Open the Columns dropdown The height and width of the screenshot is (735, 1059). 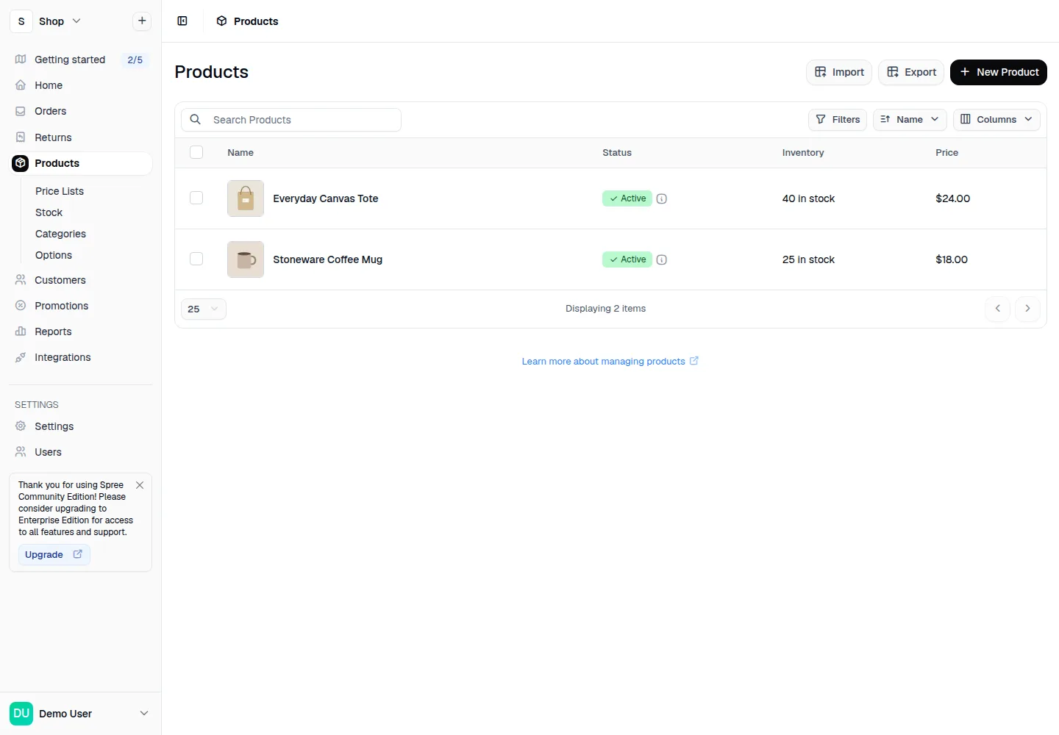pyautogui.click(x=996, y=119)
